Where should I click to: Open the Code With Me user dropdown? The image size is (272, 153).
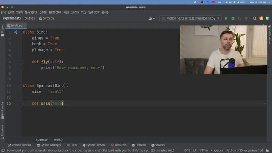point(151,18)
